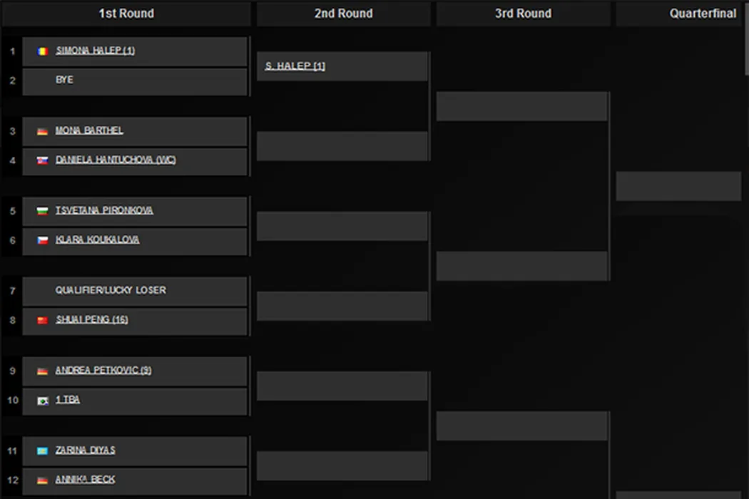Click the Chinese flag beside Shuai Peng

[x=42, y=320]
